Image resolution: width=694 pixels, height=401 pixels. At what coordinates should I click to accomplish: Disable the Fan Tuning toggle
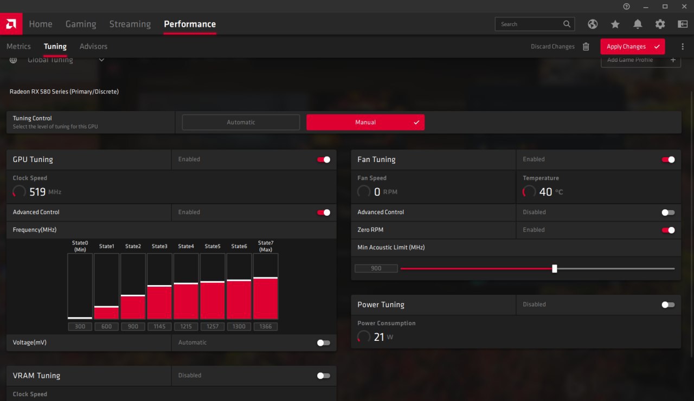[669, 159]
